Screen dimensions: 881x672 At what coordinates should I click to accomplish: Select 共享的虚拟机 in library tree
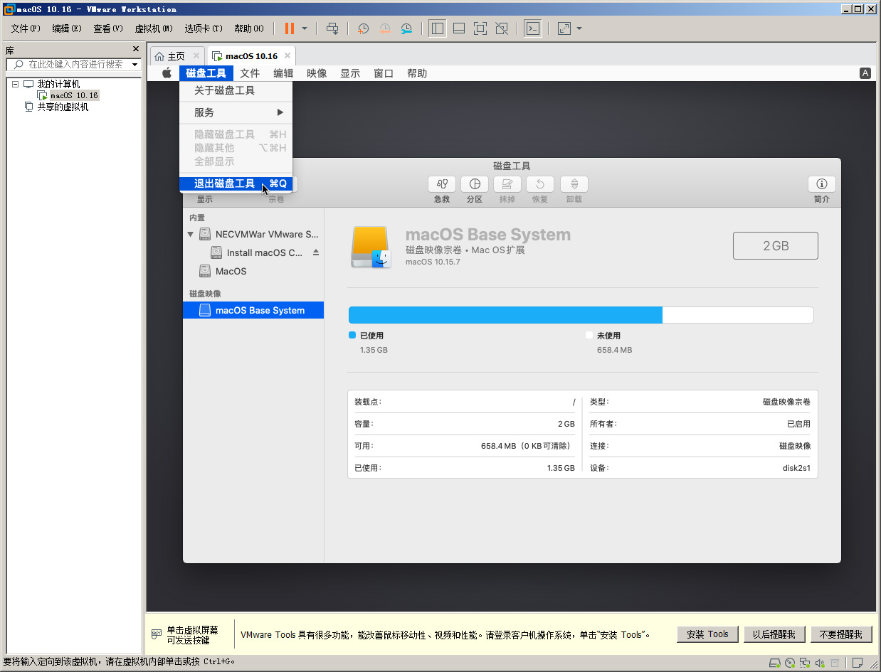[63, 107]
